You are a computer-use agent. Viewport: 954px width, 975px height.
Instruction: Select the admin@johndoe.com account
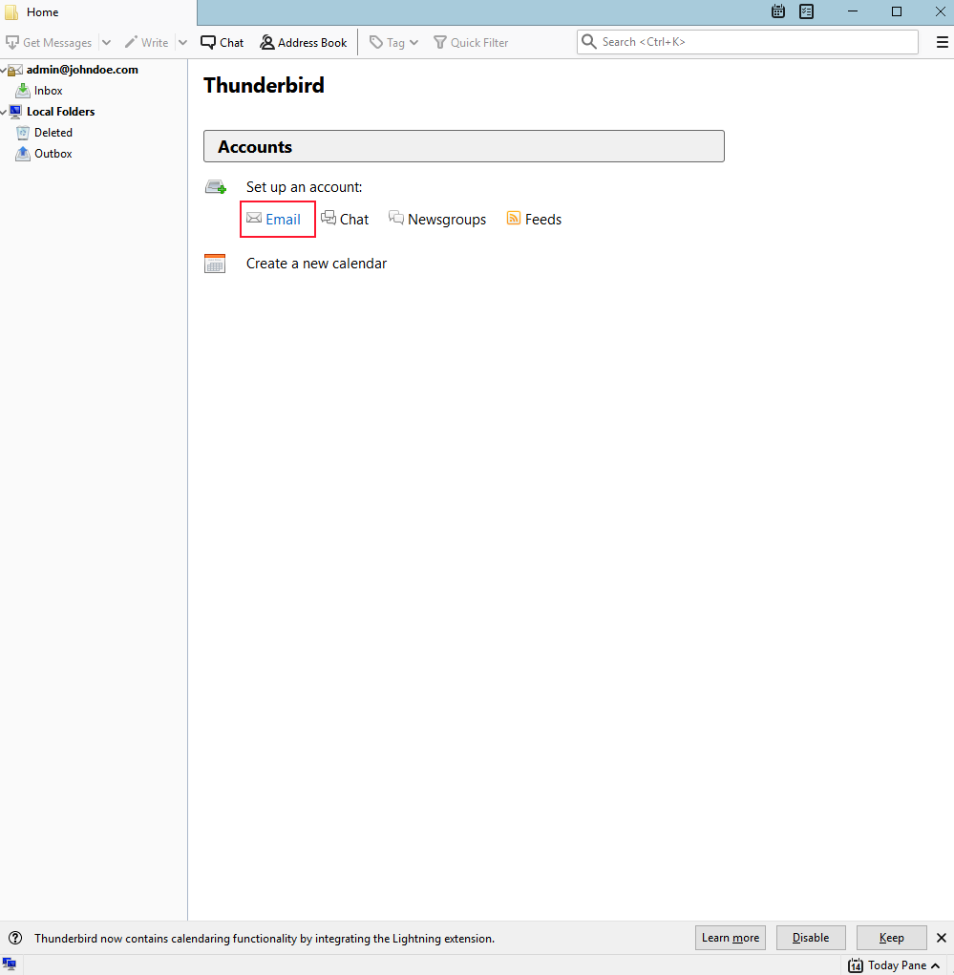tap(82, 70)
